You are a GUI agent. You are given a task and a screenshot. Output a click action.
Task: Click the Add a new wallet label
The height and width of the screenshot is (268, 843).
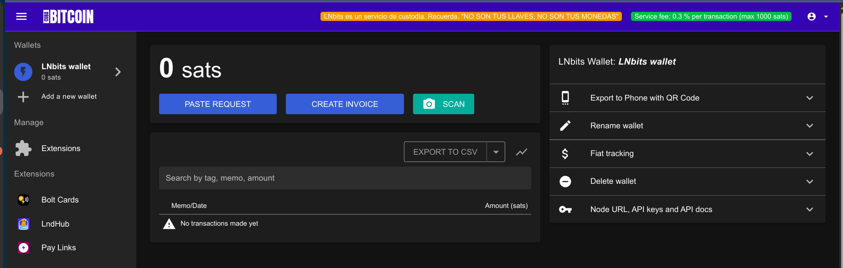pos(69,96)
